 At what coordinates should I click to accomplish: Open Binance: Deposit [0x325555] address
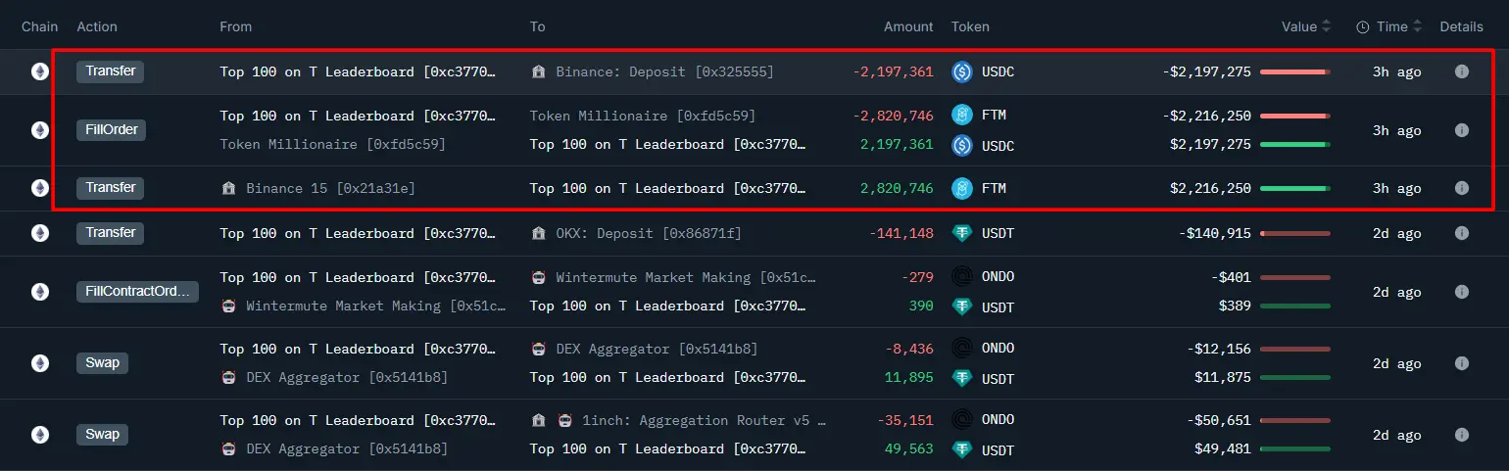click(663, 71)
